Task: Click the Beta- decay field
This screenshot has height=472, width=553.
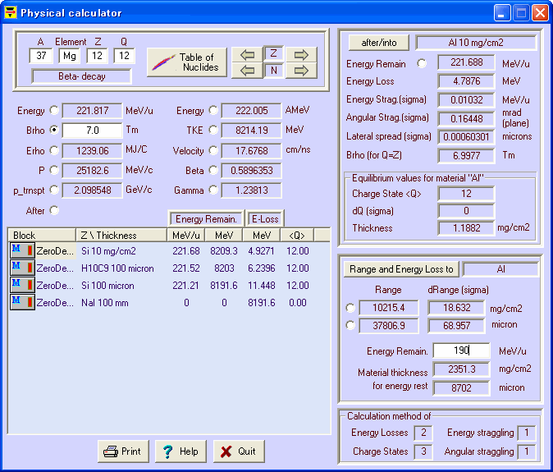Action: pos(81,76)
